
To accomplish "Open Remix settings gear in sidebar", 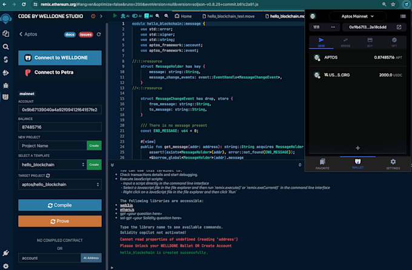I will tap(6, 266).
